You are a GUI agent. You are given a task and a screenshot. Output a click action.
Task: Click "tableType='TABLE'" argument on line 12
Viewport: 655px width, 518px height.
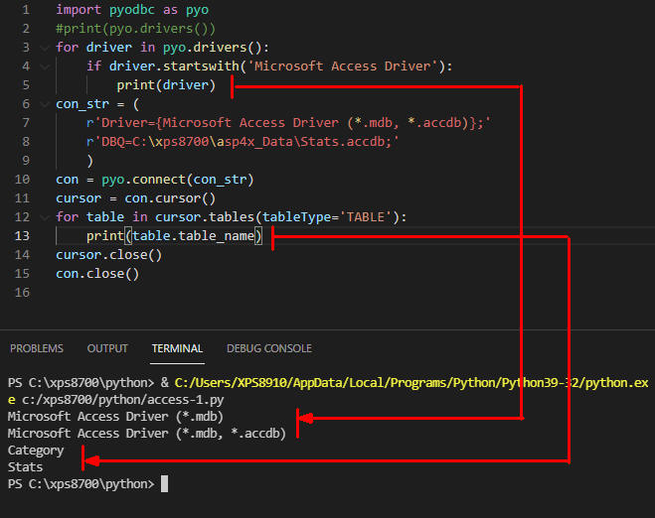coord(327,217)
